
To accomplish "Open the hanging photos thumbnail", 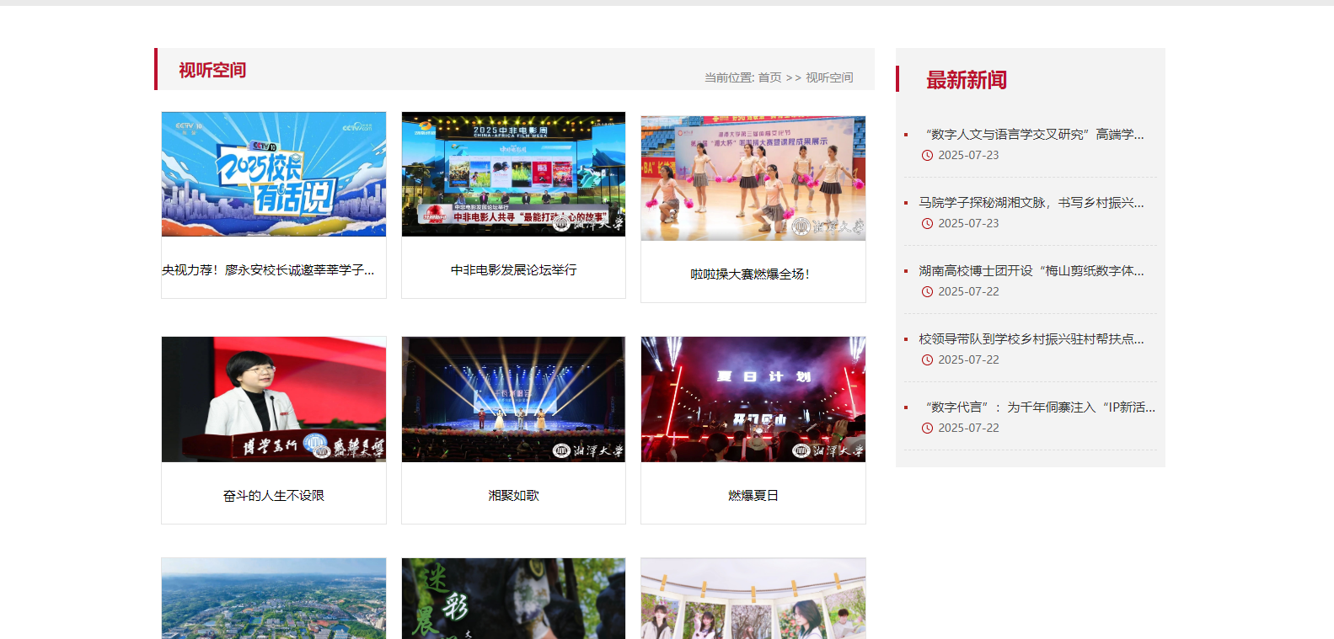I will click(753, 598).
